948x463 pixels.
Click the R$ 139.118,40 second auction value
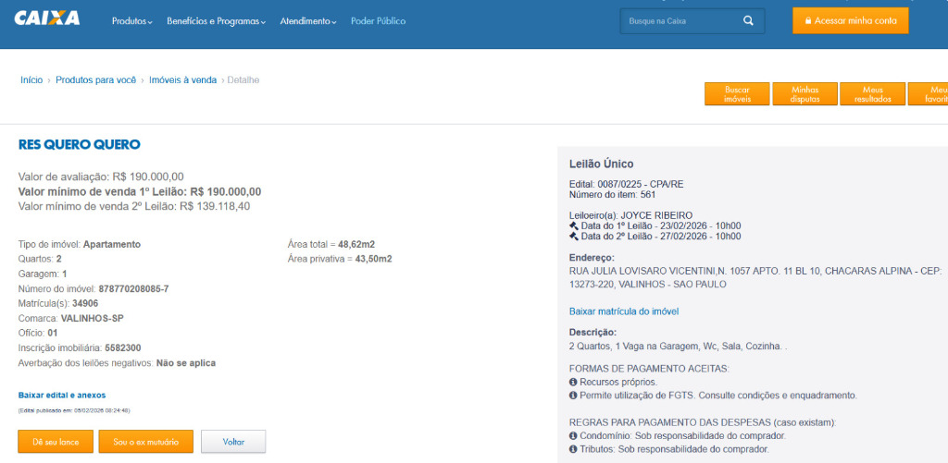click(215, 206)
